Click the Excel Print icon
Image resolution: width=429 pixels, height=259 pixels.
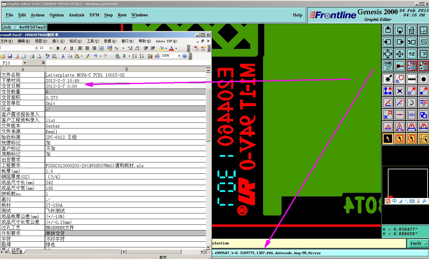click(x=32, y=56)
